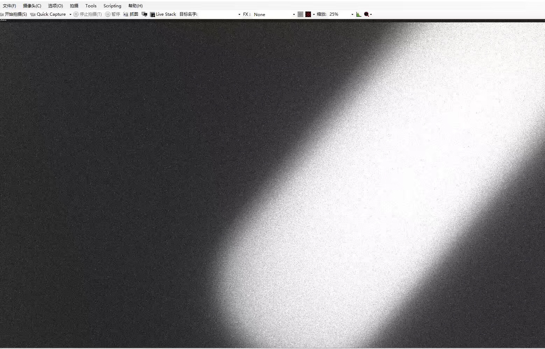Image resolution: width=545 pixels, height=349 pixels.
Task: Click the 暂停 pause button
Action: pos(113,14)
